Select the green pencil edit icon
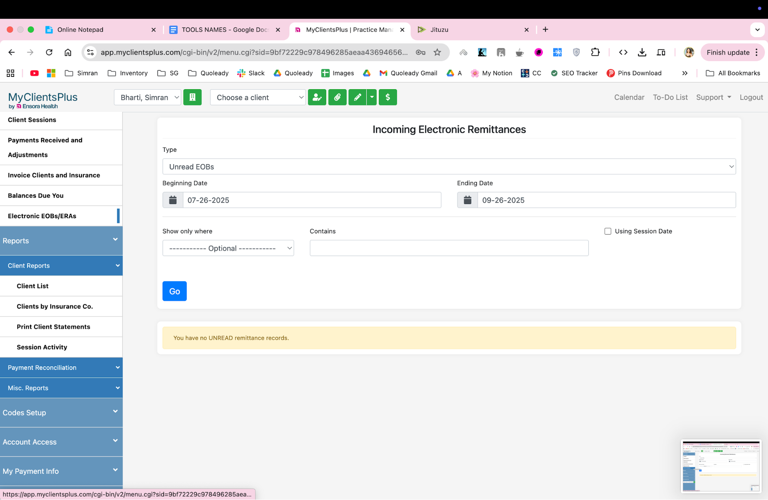The width and height of the screenshot is (768, 500). point(357,97)
